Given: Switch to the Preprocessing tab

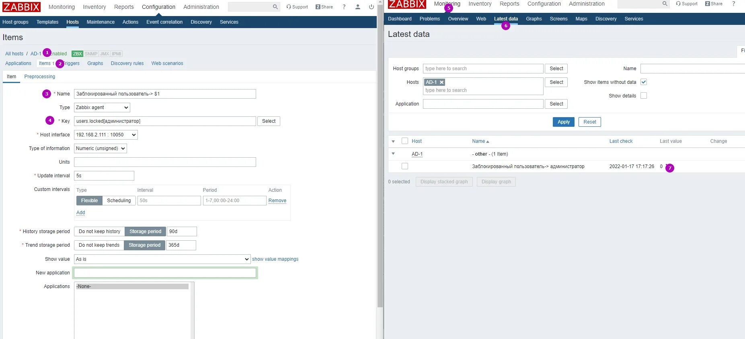Looking at the screenshot, I should [x=40, y=77].
